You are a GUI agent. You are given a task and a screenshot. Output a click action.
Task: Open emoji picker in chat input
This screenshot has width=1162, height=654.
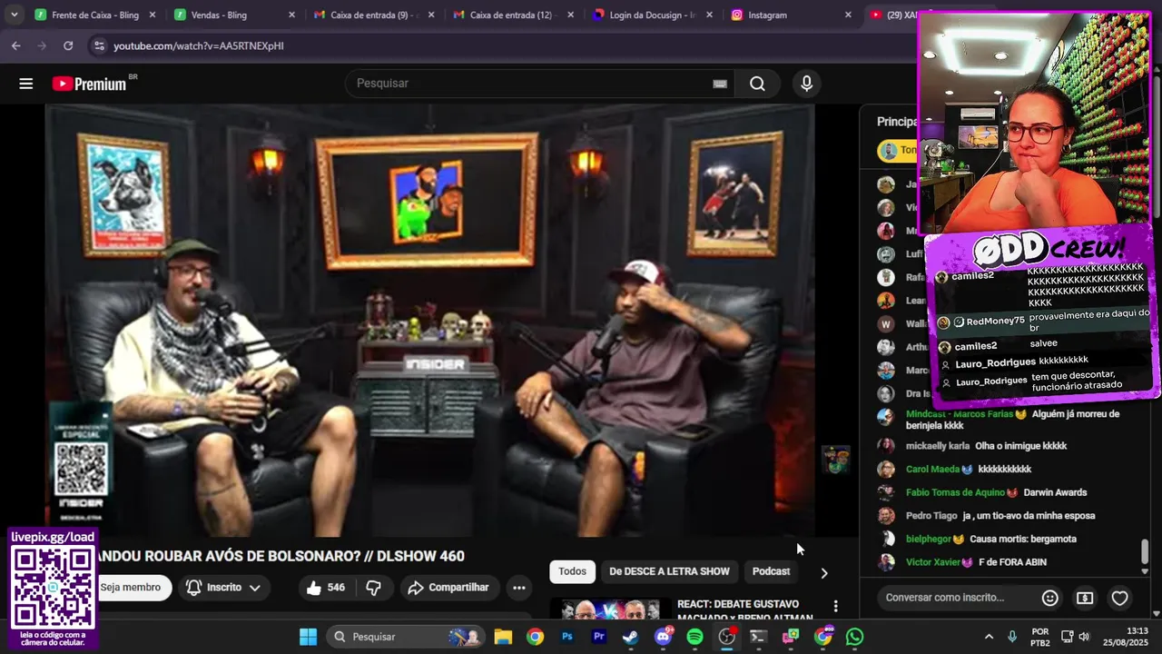coord(1050,598)
